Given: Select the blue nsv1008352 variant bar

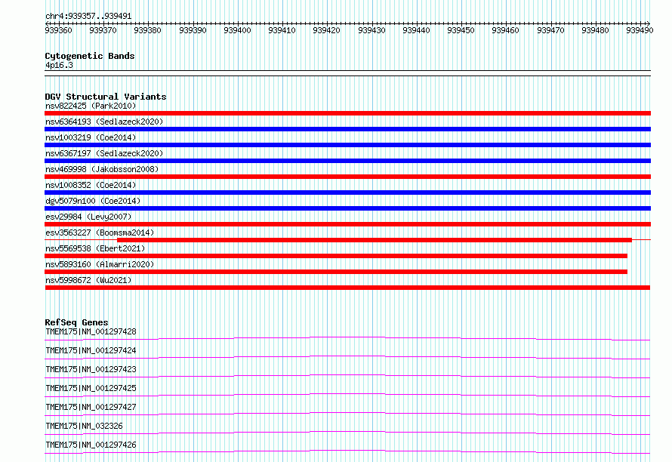Looking at the screenshot, I should point(347,192).
